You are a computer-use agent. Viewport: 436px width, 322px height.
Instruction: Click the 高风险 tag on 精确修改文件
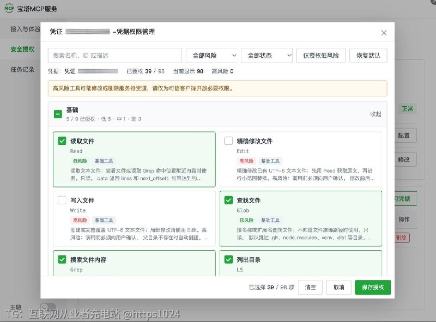coord(246,161)
